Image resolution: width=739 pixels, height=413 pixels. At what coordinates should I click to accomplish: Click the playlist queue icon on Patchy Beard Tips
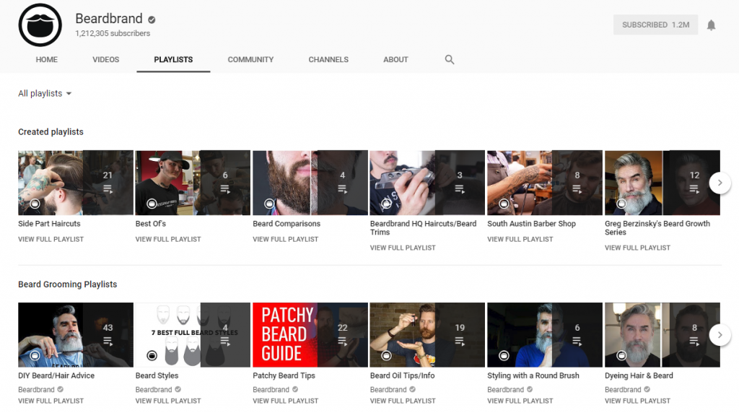[x=342, y=342]
